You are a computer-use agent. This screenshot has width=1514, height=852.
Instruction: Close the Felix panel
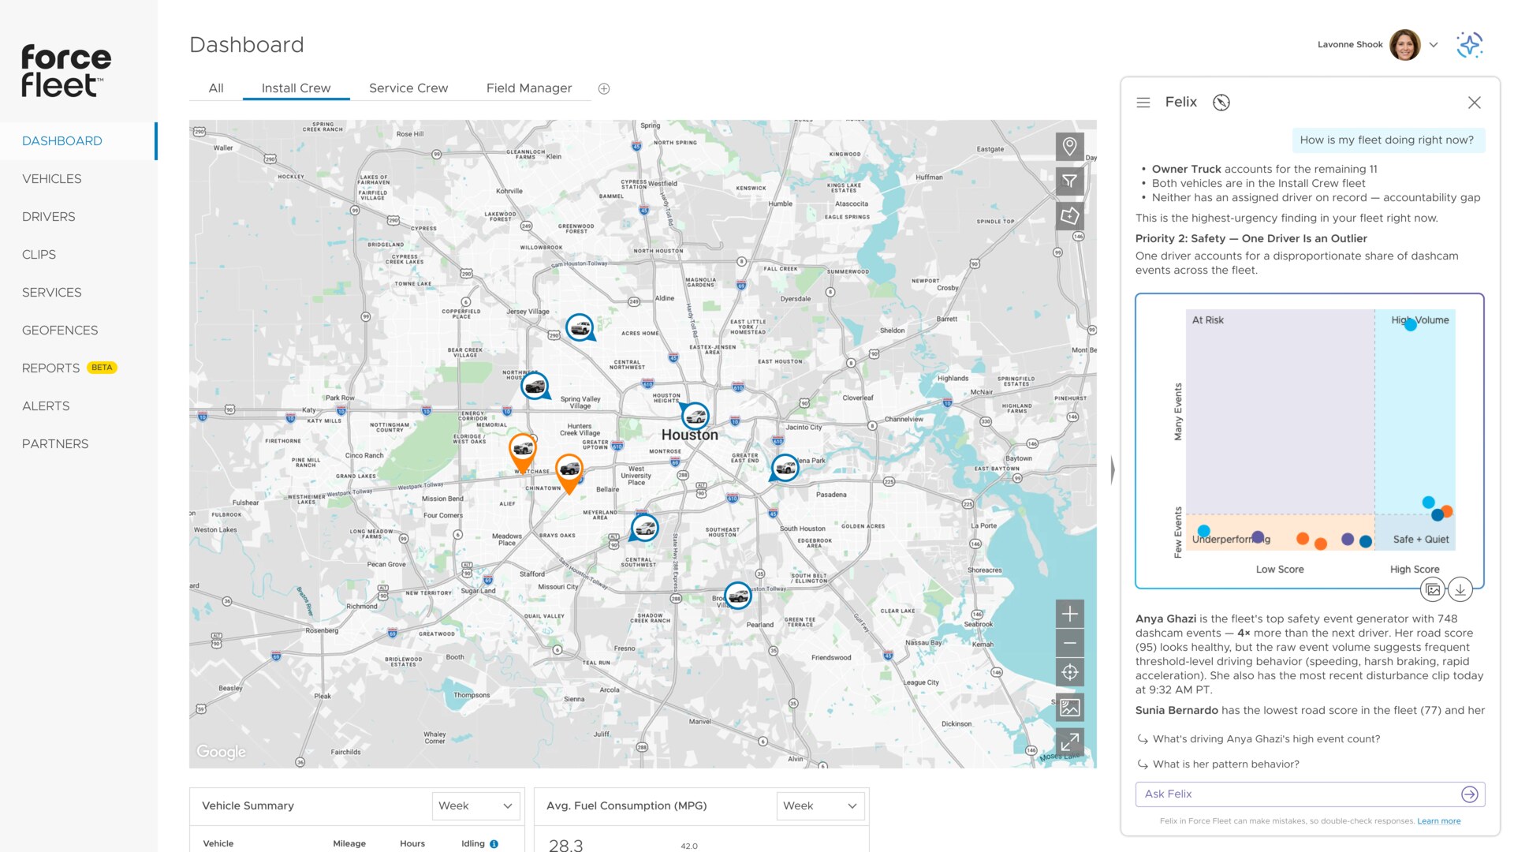[1475, 103]
